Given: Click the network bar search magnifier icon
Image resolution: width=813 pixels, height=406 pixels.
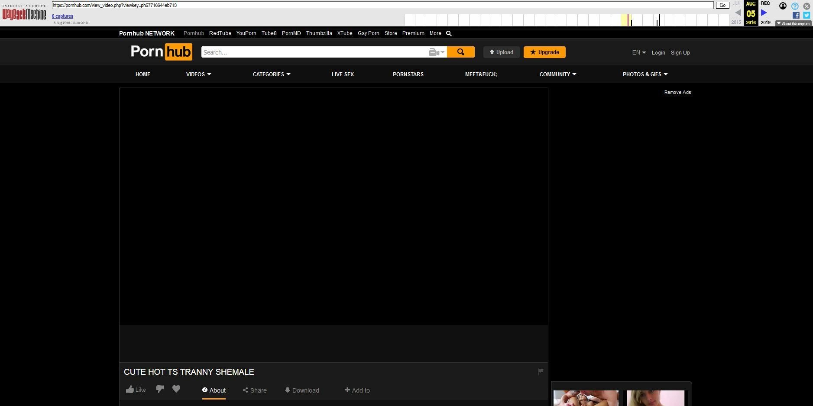Looking at the screenshot, I should 449,33.
